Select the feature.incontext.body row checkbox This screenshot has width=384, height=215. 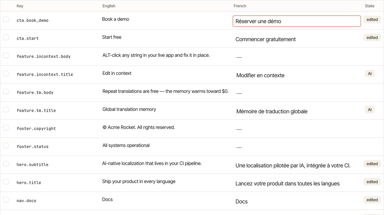click(x=6, y=55)
